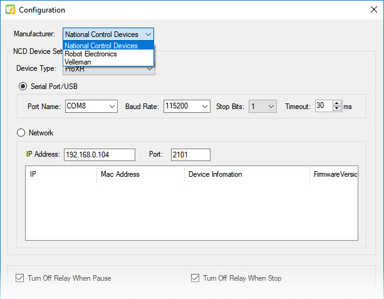Choose Velleman from the manufacturer list
The width and height of the screenshot is (384, 299).
(108, 62)
